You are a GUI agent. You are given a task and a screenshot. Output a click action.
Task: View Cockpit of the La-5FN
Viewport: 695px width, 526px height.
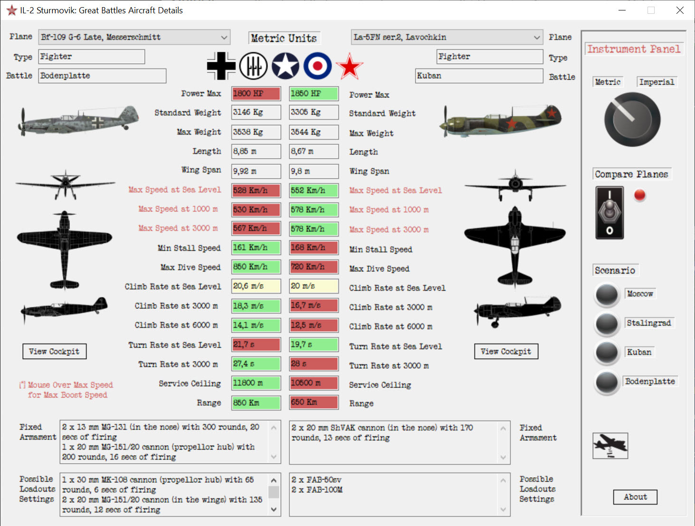506,352
